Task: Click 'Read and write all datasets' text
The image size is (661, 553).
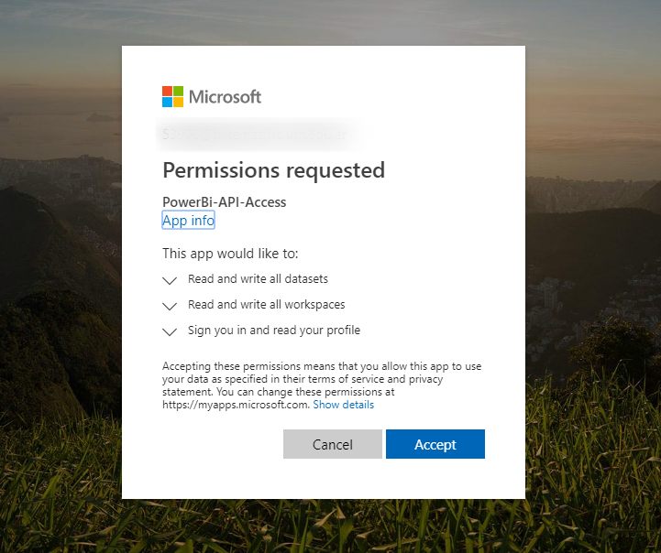Action: [x=258, y=278]
